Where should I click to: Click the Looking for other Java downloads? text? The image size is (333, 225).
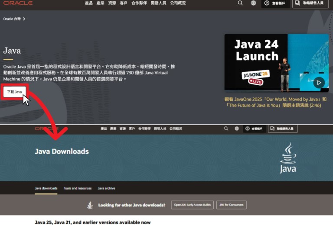pos(132,205)
